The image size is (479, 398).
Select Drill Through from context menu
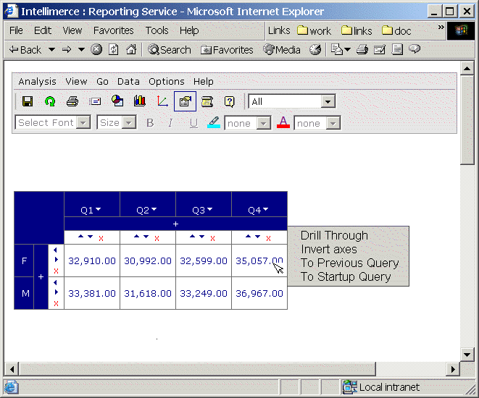click(334, 235)
